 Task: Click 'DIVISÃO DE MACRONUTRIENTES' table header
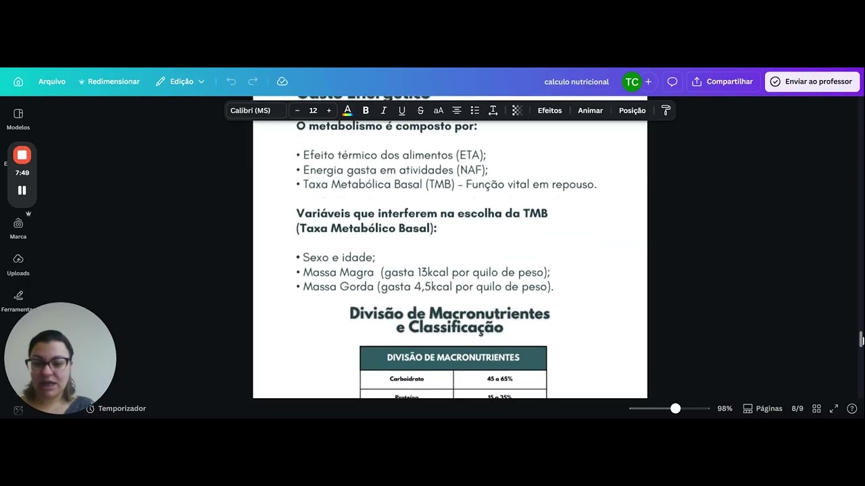click(x=453, y=358)
